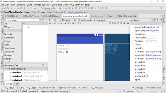Open the Gradle Console
Screen dimensions: 166x93
[x=154, y=88]
